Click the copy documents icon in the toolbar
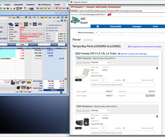This screenshot has width=165, height=137. tap(25, 8)
